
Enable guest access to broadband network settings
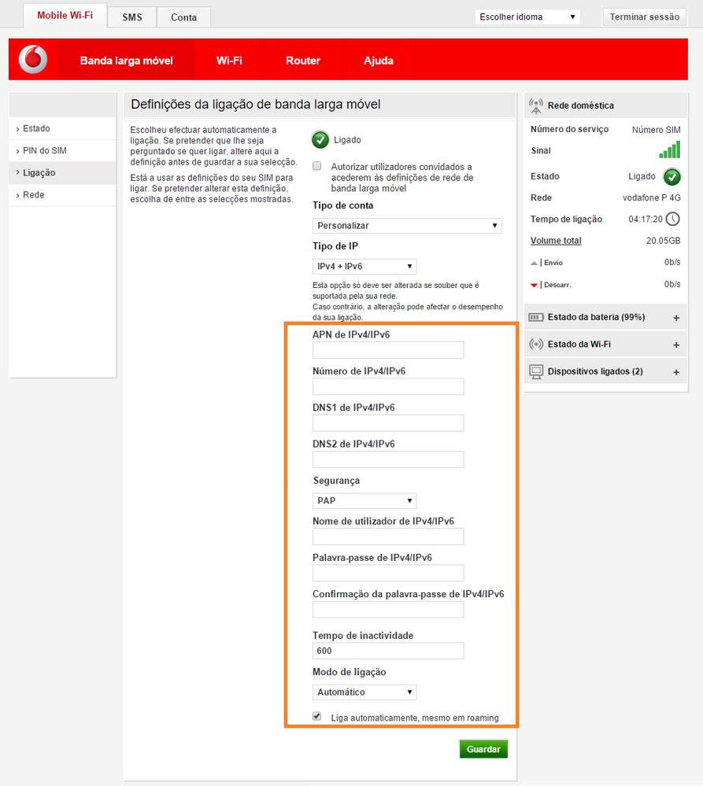pos(316,165)
